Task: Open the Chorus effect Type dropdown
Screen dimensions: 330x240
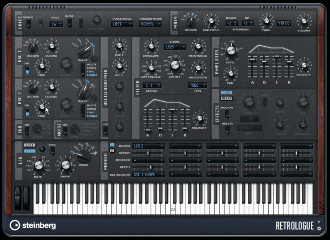Action: pyautogui.click(x=249, y=128)
